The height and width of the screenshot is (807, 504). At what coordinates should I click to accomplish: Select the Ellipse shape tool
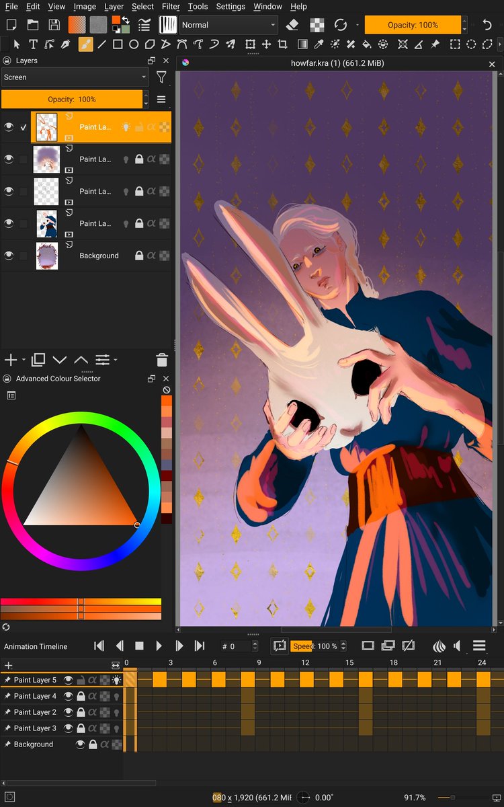click(134, 44)
